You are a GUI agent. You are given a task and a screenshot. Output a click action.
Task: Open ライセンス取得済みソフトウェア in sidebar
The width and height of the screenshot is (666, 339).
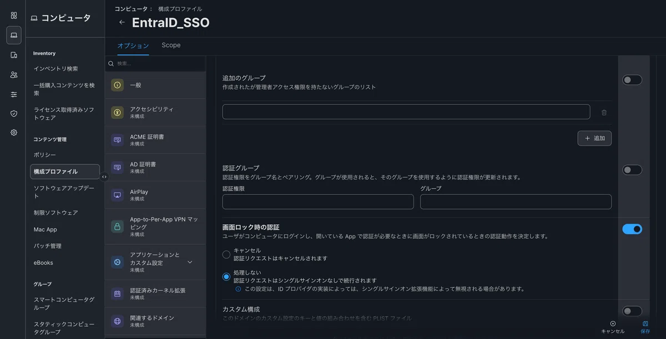click(64, 114)
